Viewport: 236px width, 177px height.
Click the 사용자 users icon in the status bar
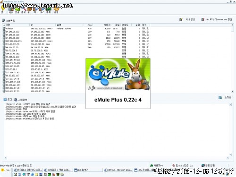(152, 165)
